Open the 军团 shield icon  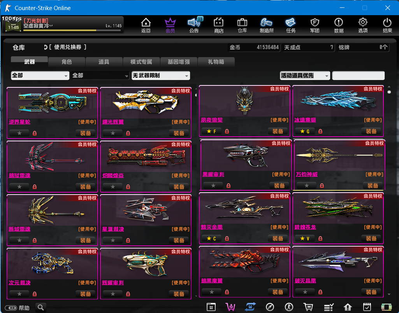coord(315,25)
